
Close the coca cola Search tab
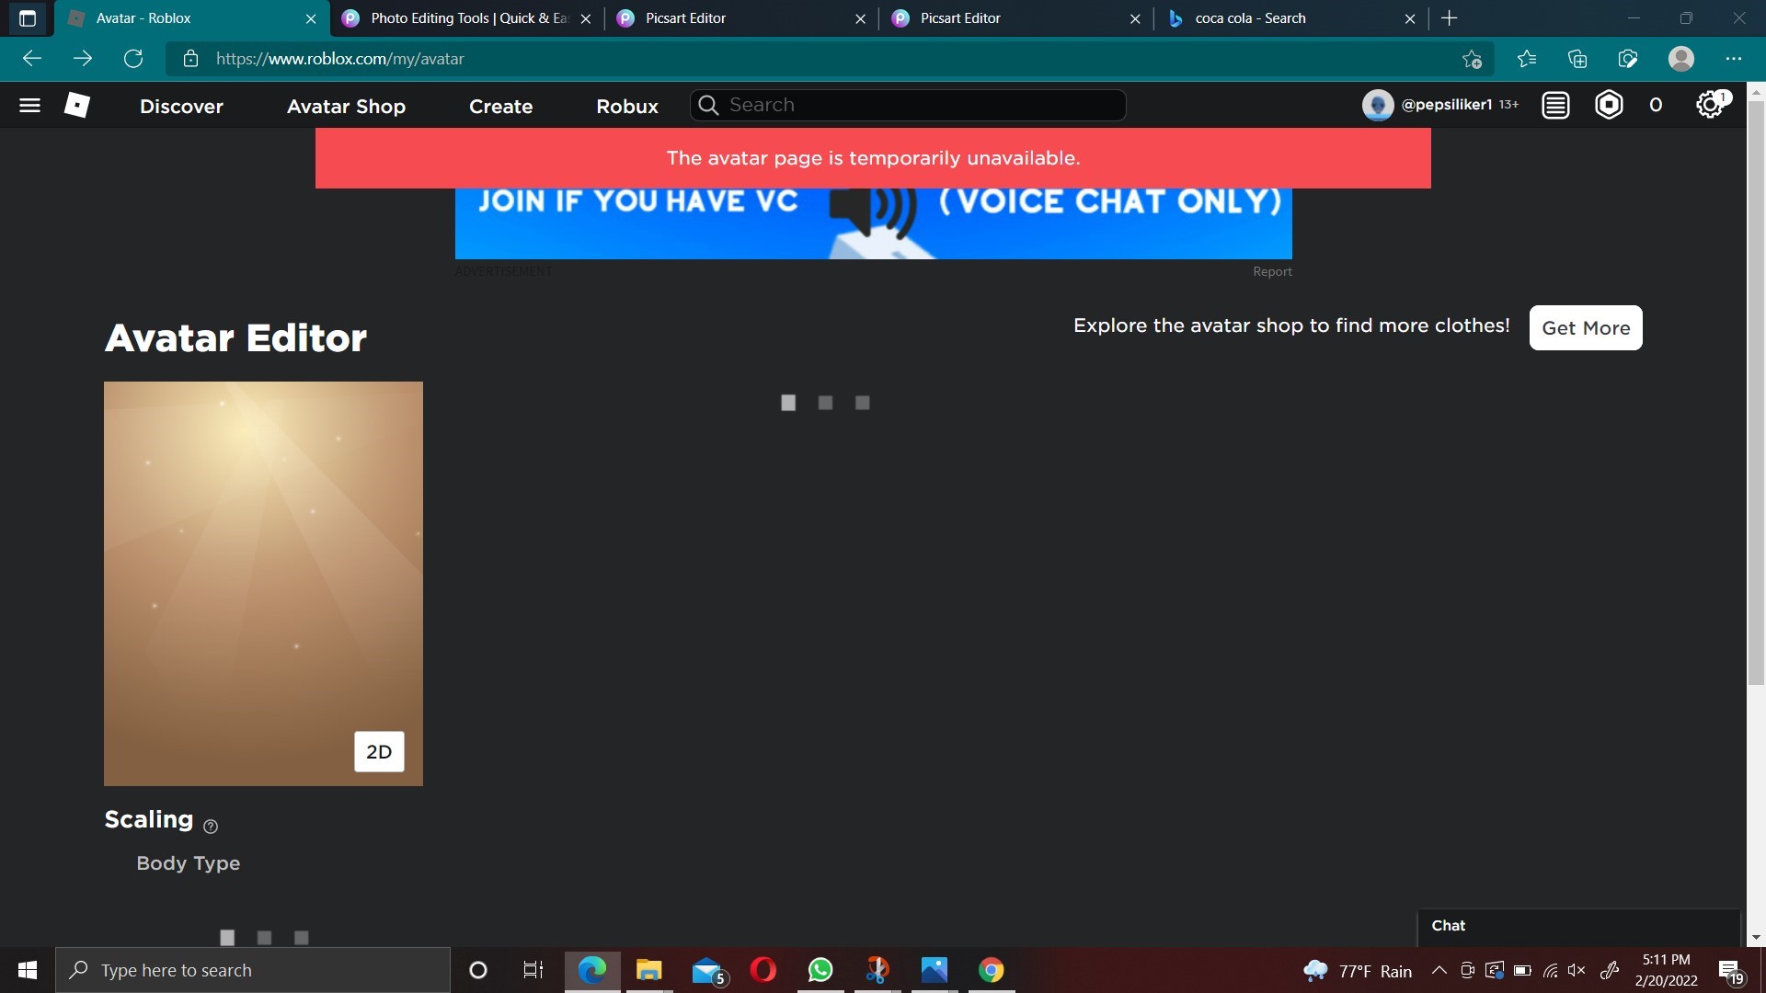1410,18
